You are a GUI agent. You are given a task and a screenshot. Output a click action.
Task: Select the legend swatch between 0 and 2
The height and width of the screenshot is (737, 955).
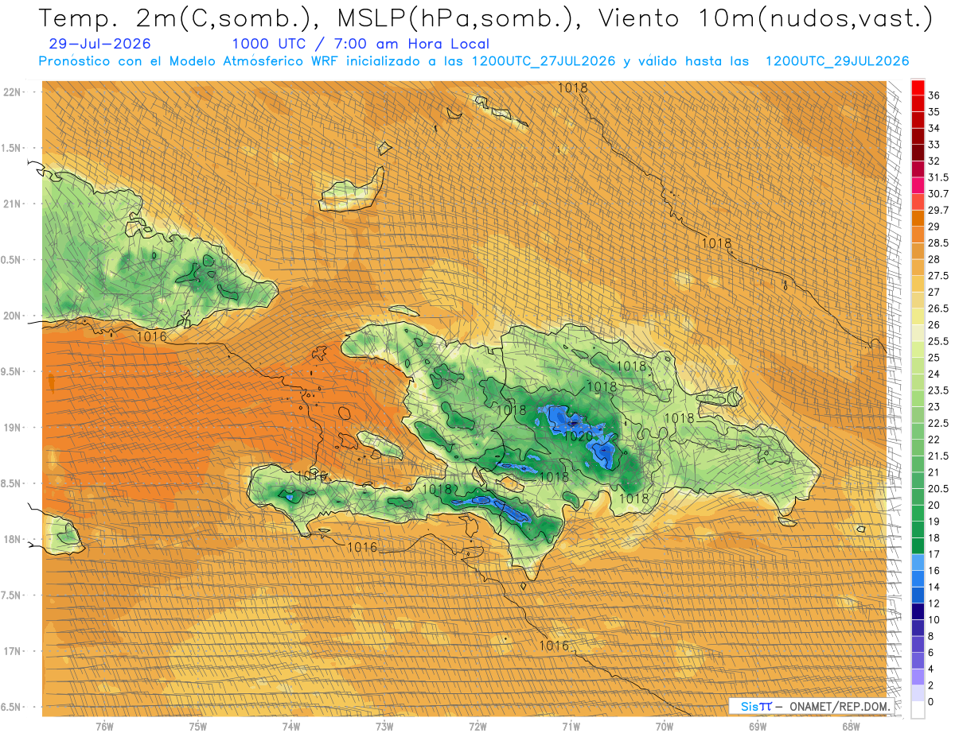pos(918,694)
